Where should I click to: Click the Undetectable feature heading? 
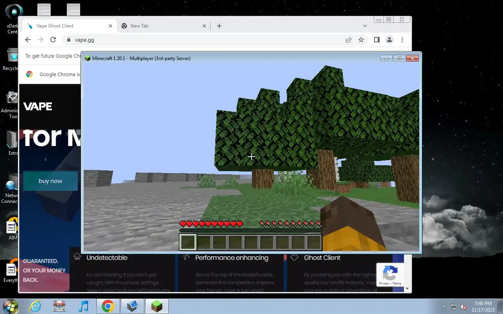click(x=107, y=257)
